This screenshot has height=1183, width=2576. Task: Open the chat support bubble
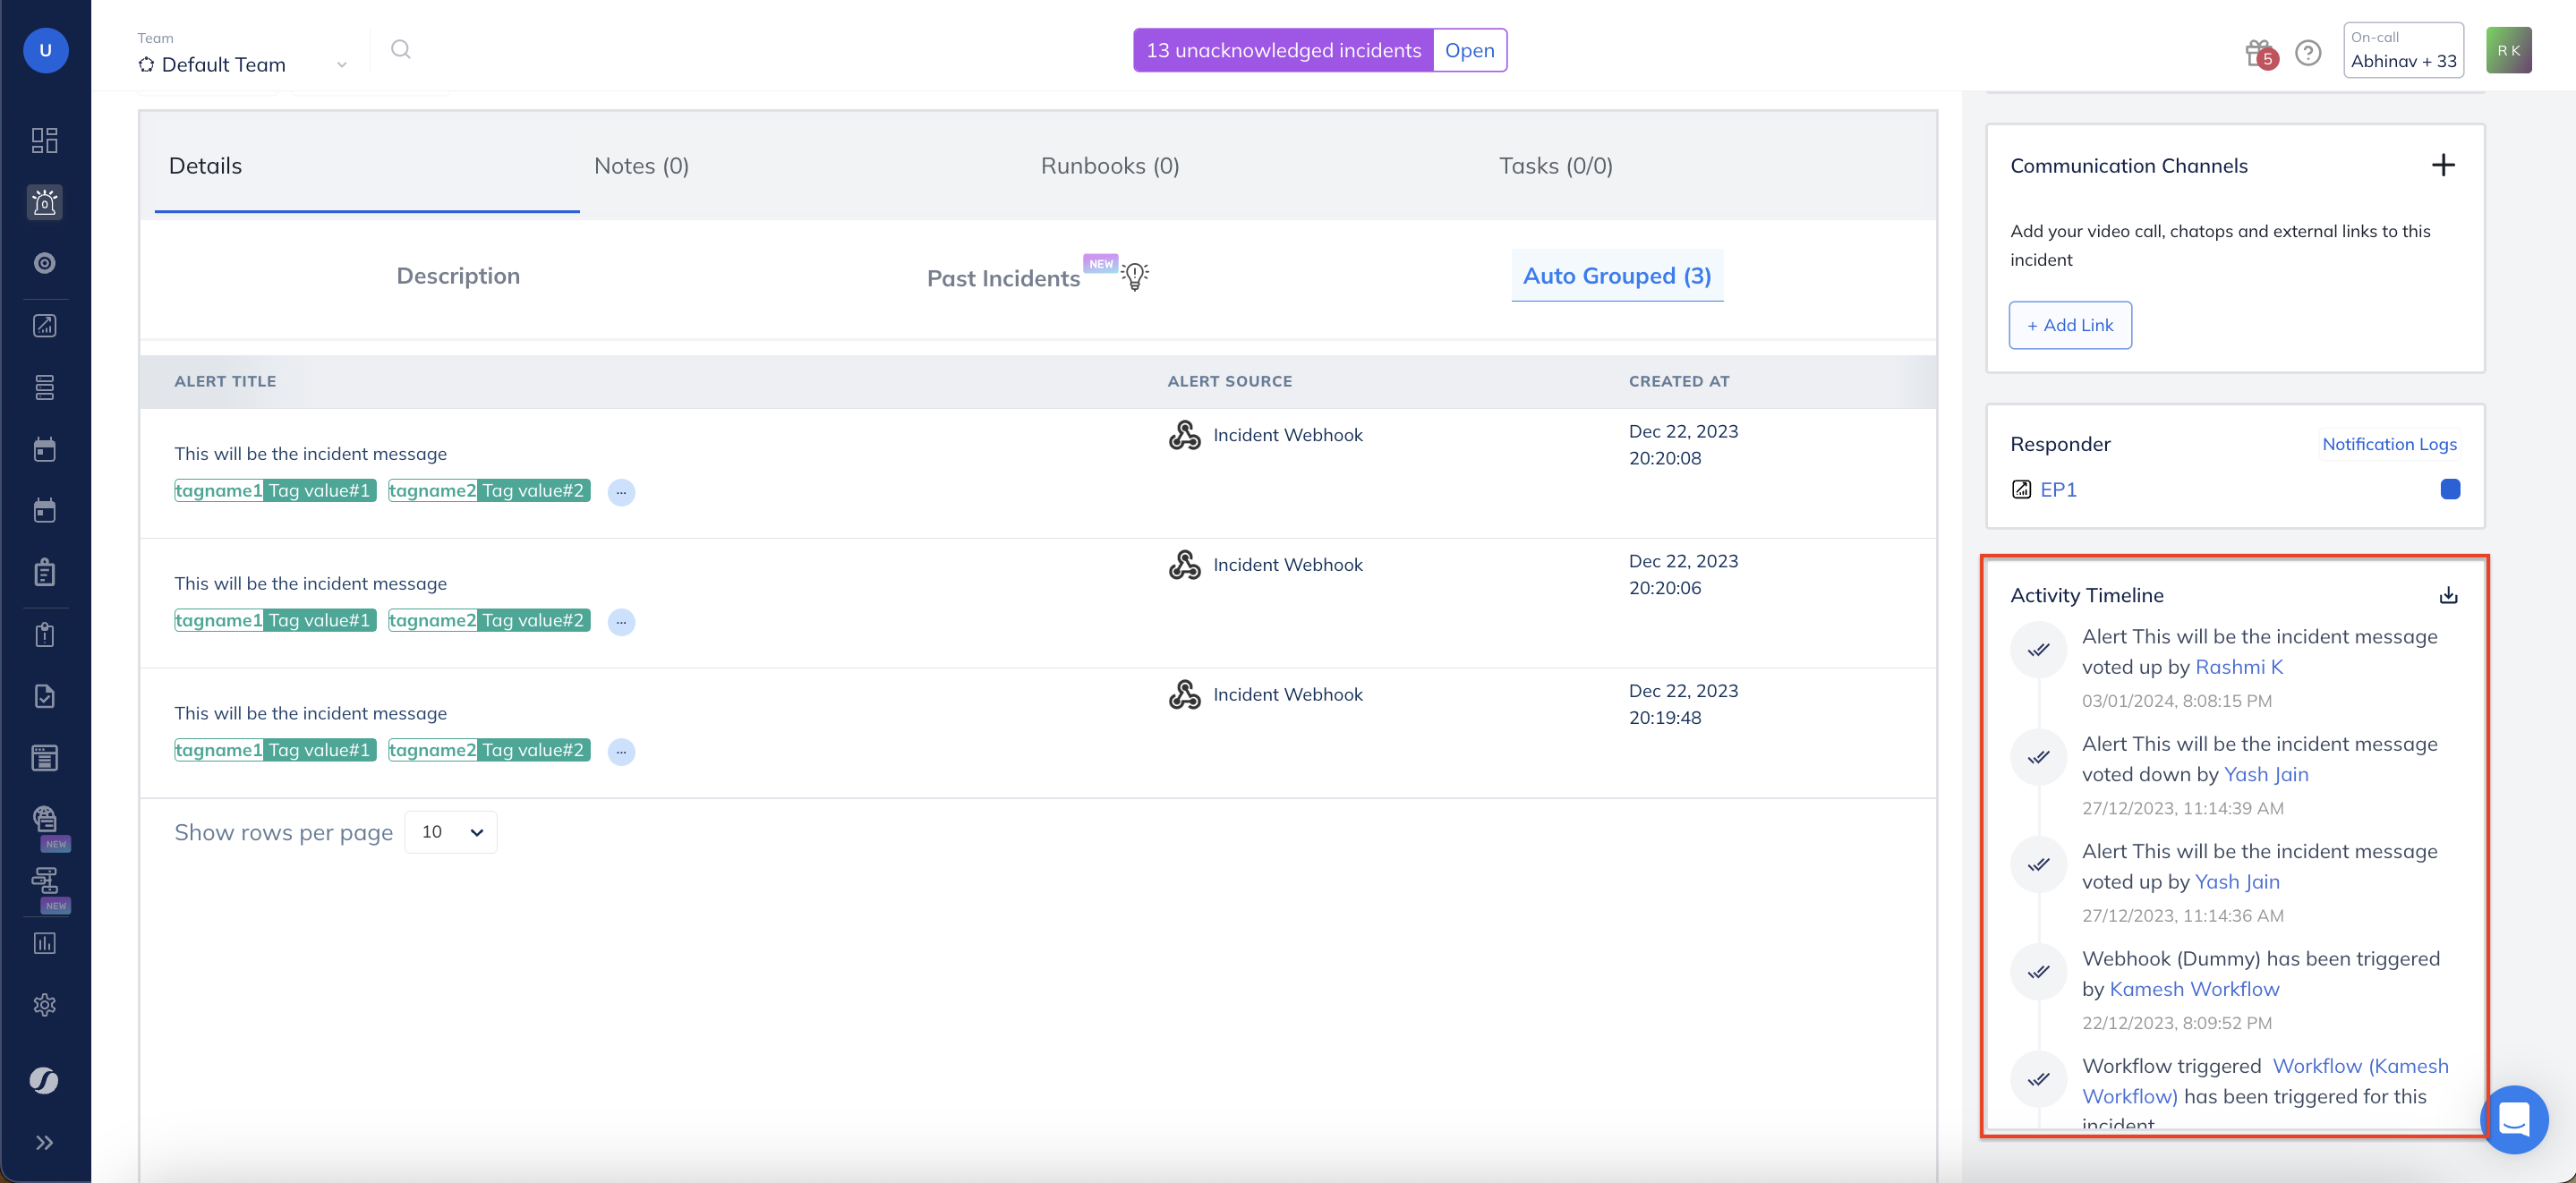point(2513,1119)
